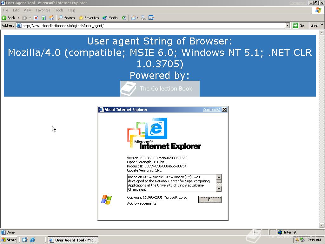Select the User Agent Tool taskbar button
The height and width of the screenshot is (244, 325).
point(73,240)
